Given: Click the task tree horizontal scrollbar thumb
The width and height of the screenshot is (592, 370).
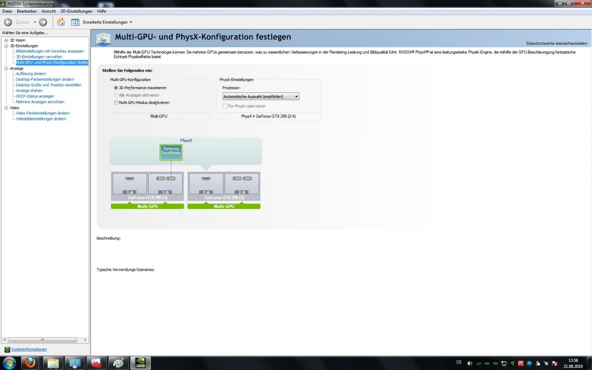Looking at the screenshot, I should [43, 340].
